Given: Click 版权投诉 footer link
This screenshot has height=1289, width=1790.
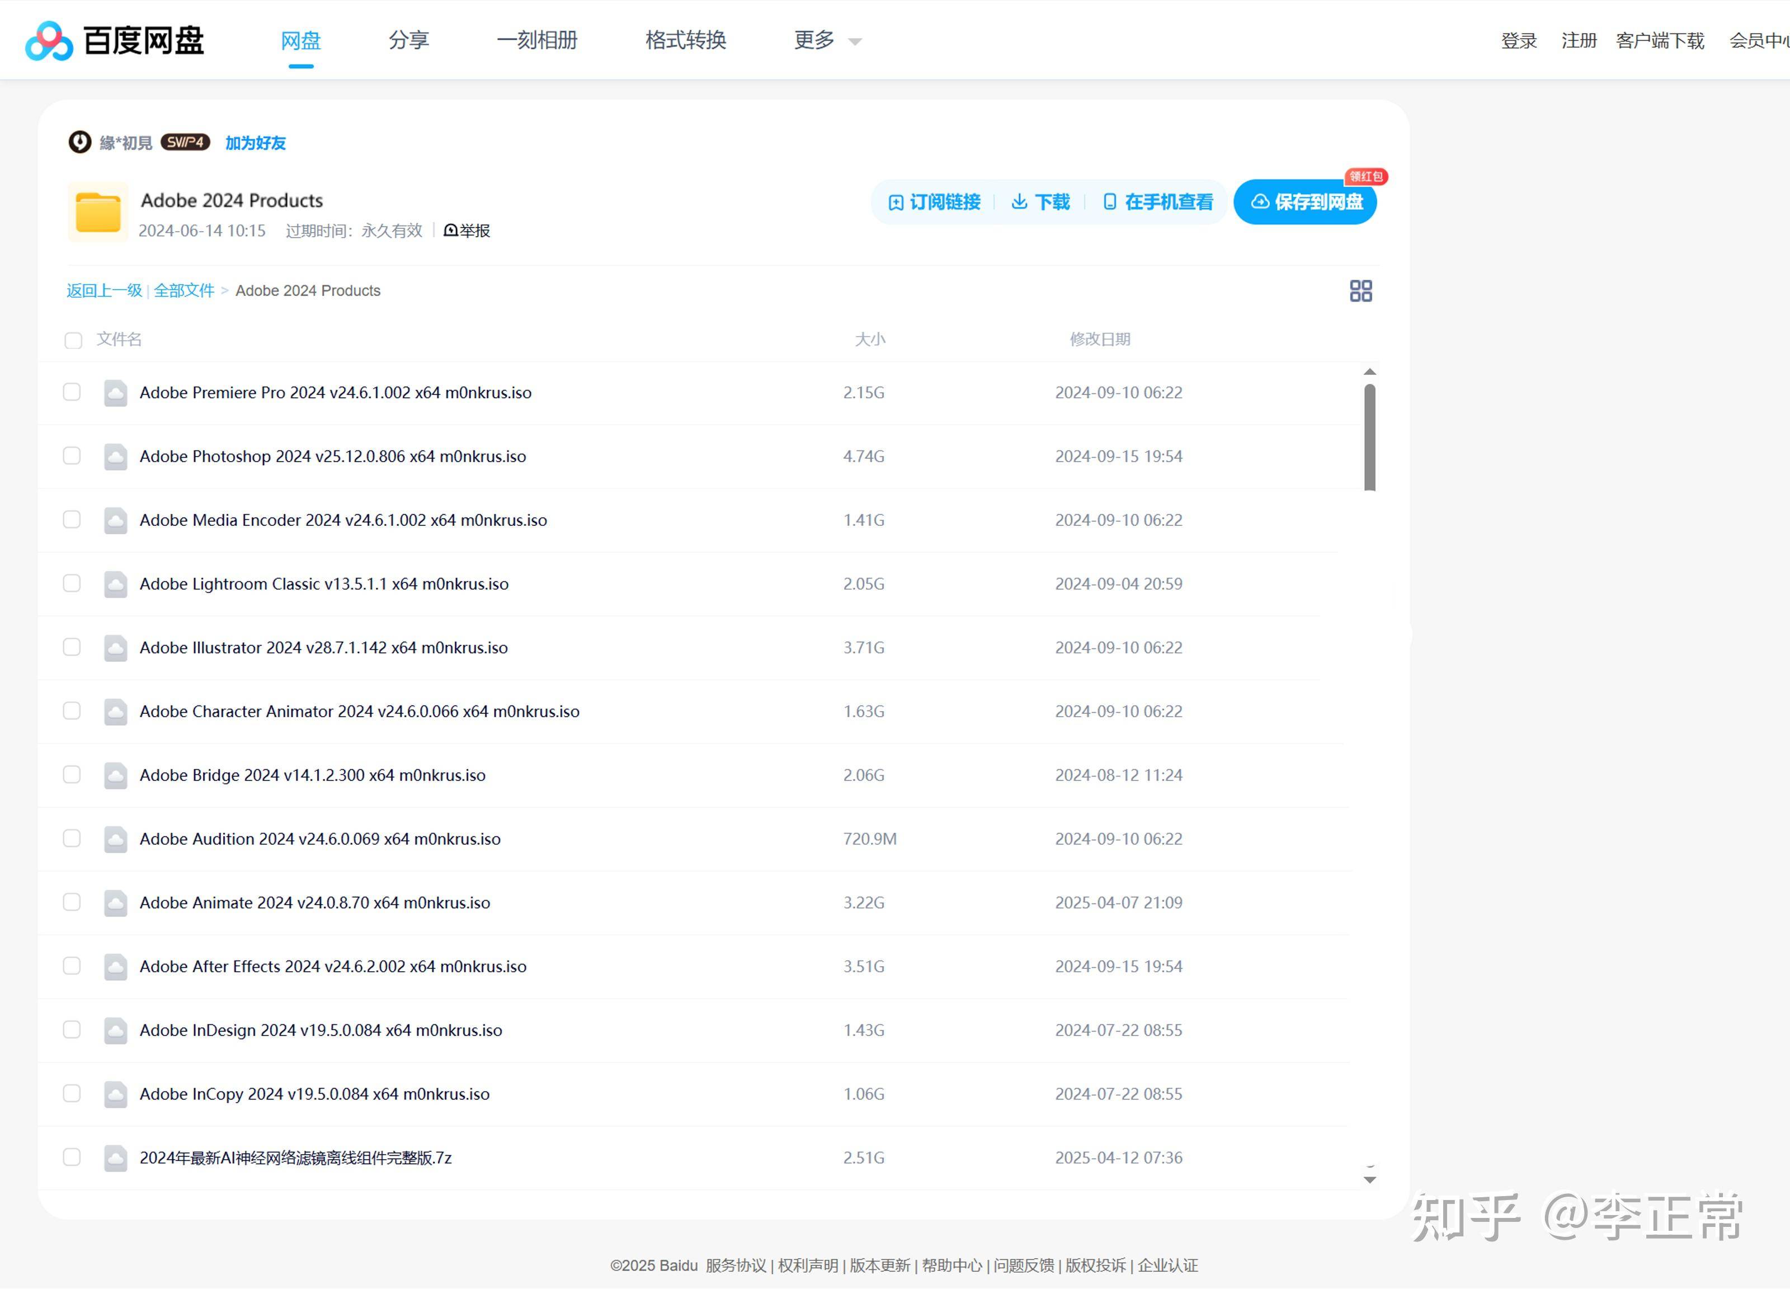Looking at the screenshot, I should (1096, 1266).
